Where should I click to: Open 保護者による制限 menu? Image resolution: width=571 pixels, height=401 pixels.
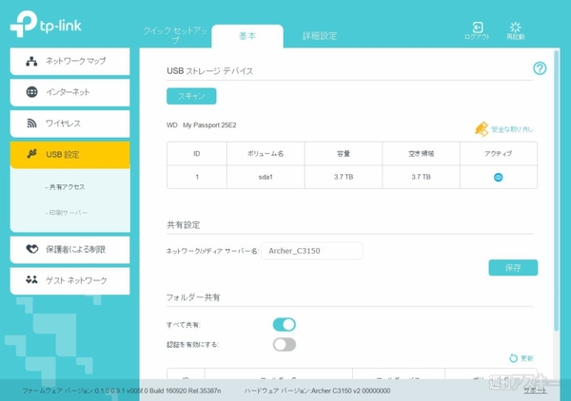(x=69, y=249)
